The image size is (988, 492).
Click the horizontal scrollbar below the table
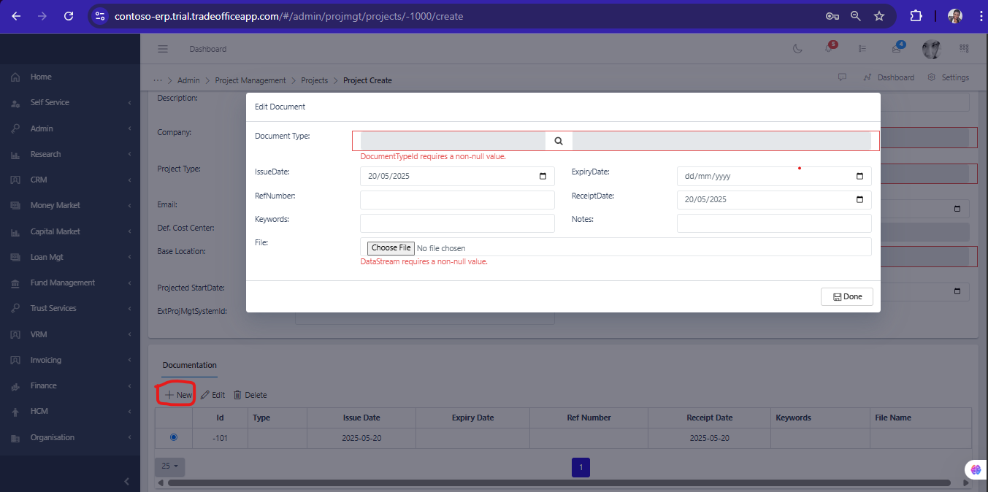tap(559, 483)
